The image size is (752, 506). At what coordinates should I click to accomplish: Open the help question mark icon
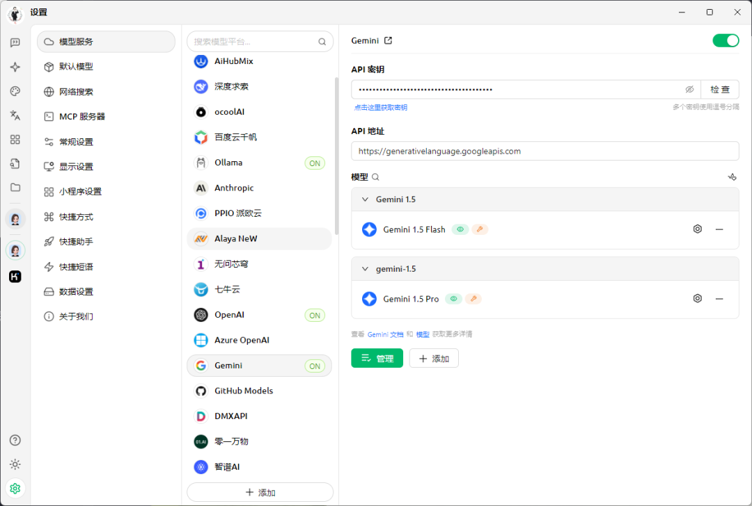(15, 440)
